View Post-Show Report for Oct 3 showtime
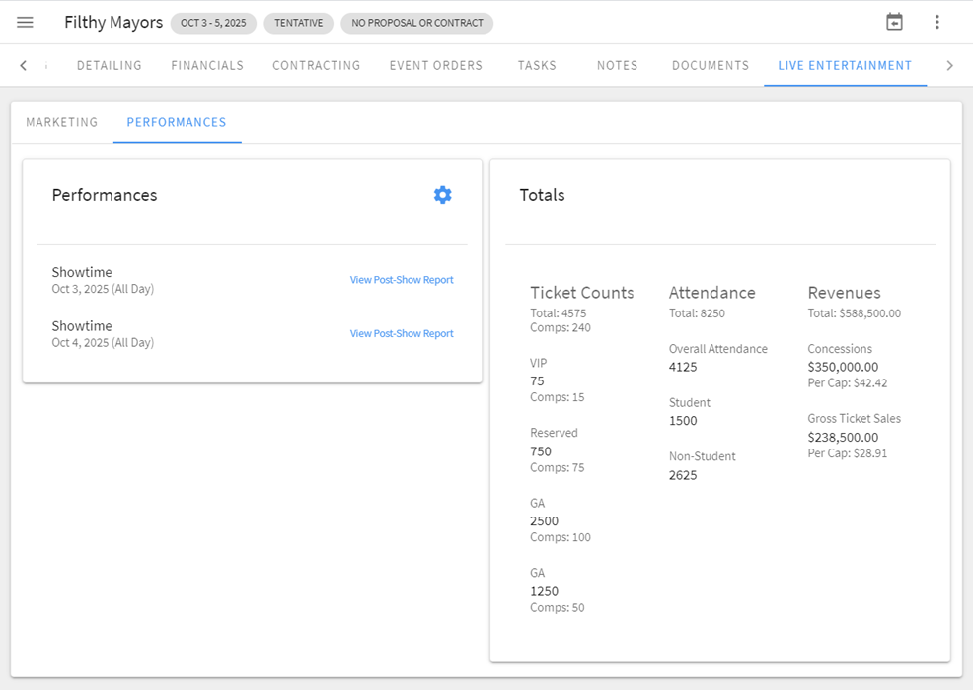This screenshot has height=690, width=973. pos(402,280)
